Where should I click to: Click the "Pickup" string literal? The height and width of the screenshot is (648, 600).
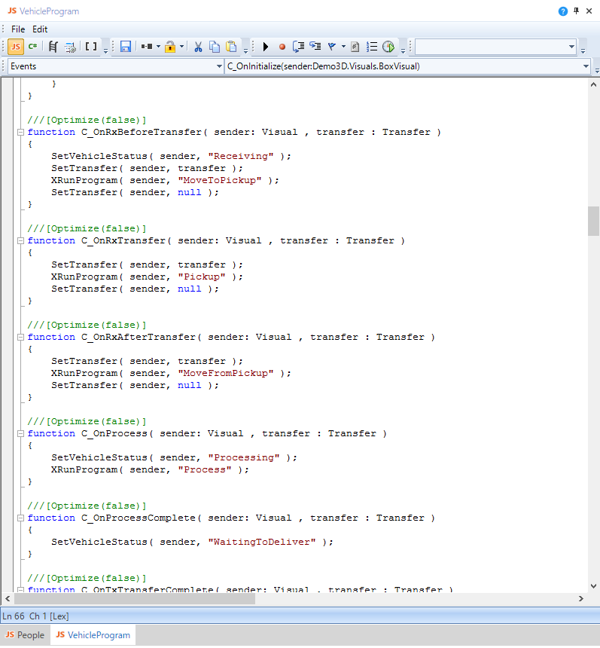point(202,277)
